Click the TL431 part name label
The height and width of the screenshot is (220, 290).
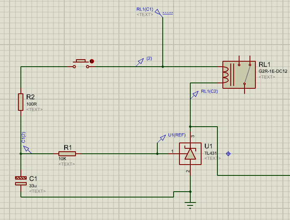[x=211, y=153]
